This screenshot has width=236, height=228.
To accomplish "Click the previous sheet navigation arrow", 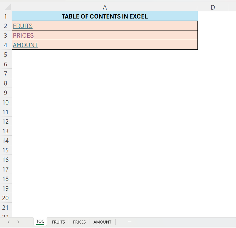I will point(9,222).
